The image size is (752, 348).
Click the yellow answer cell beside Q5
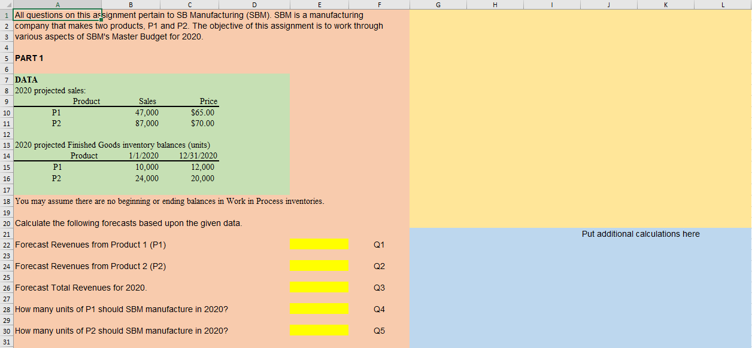[319, 330]
